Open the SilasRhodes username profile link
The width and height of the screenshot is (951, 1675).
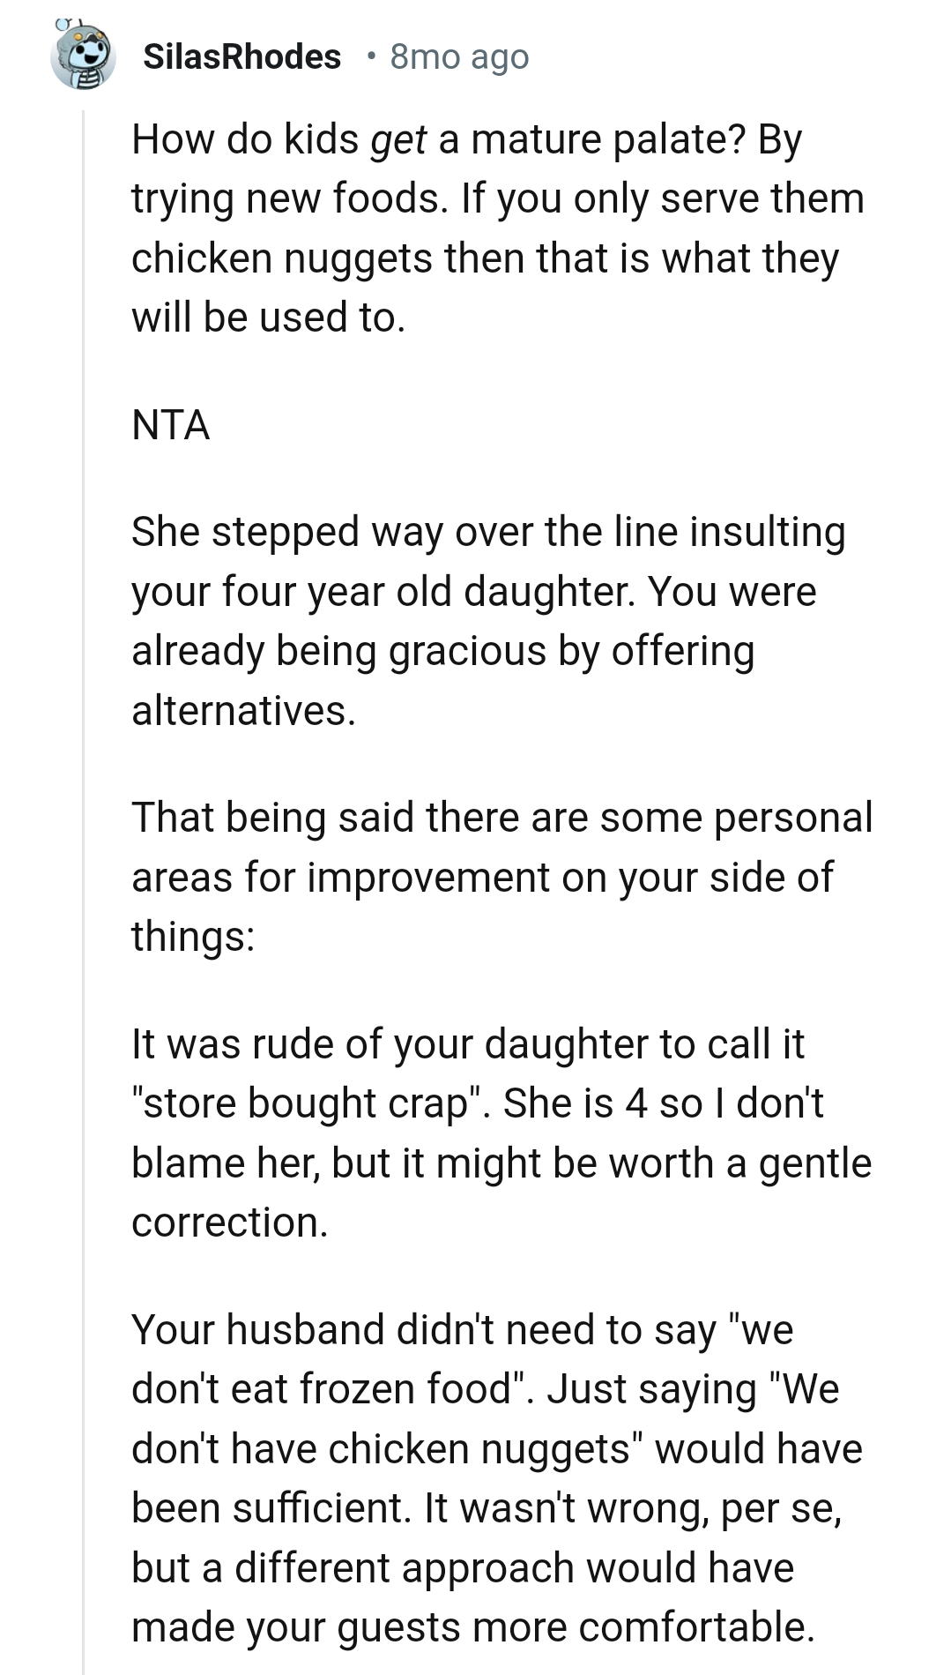[241, 56]
